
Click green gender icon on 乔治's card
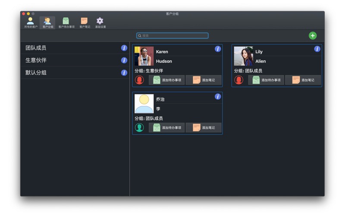click(139, 127)
